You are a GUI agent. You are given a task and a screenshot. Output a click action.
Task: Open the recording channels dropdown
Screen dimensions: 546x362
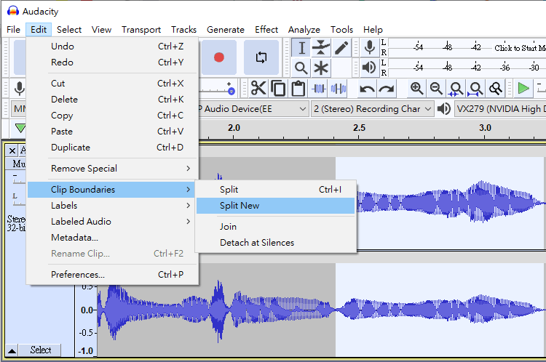coord(371,109)
